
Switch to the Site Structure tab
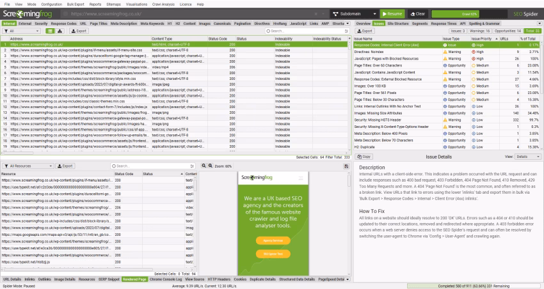point(398,23)
